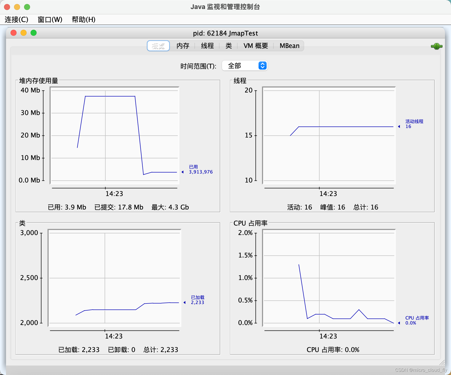451x375 pixels.
Task: Click the 总计: 2,233 class summary
Action: pyautogui.click(x=161, y=350)
